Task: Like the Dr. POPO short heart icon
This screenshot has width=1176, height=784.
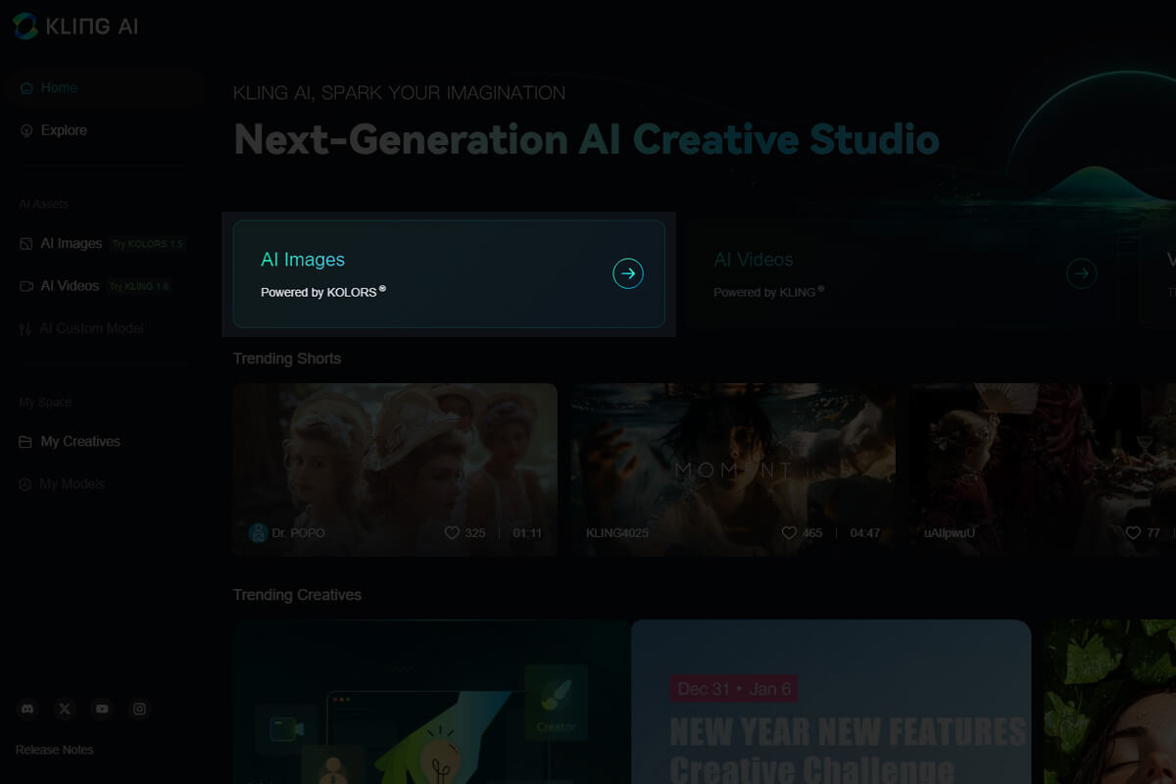Action: point(452,533)
